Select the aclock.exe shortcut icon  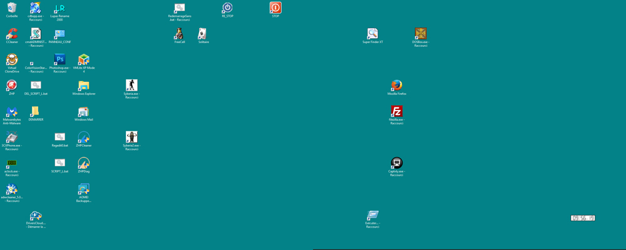tap(12, 163)
